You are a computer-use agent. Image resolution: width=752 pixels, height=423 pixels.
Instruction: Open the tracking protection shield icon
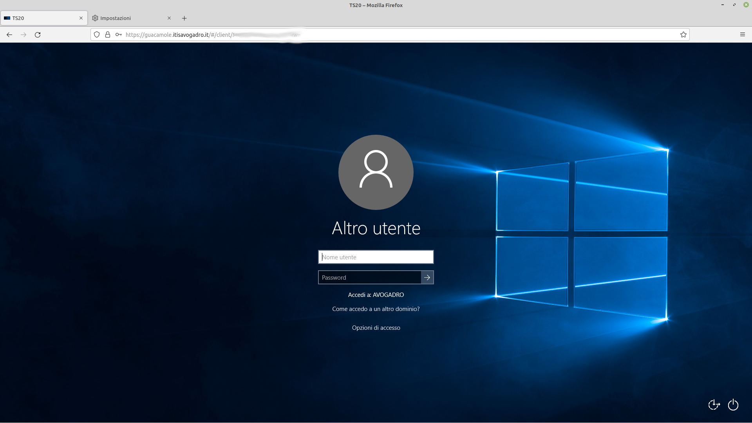coord(97,34)
